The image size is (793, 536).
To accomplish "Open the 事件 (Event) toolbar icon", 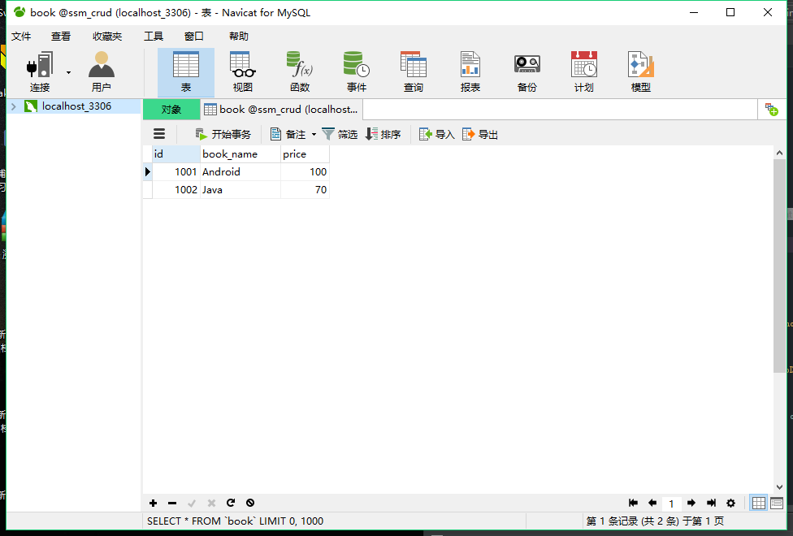I will pyautogui.click(x=356, y=72).
